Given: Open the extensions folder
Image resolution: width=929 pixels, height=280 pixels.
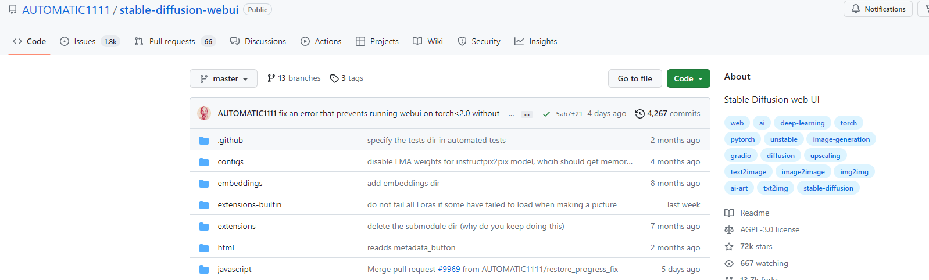Looking at the screenshot, I should (x=237, y=226).
